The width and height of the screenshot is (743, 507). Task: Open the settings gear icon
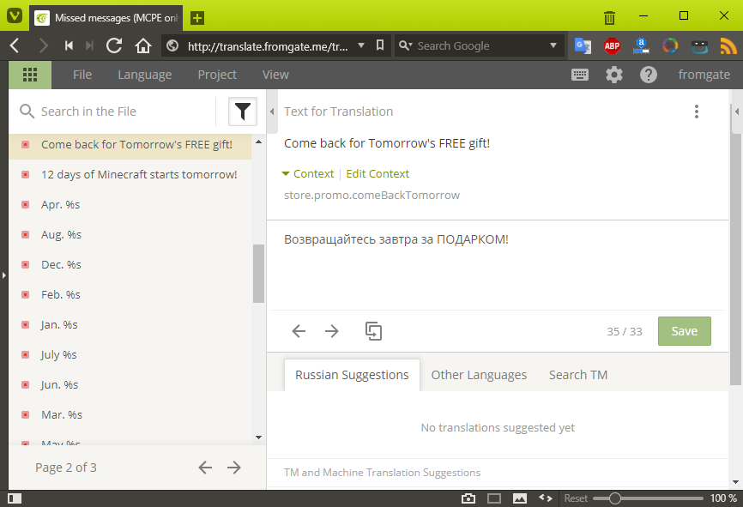point(614,75)
